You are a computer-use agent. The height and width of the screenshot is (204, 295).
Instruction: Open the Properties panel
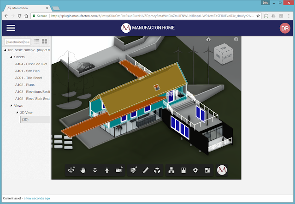pyautogui.click(x=183, y=170)
